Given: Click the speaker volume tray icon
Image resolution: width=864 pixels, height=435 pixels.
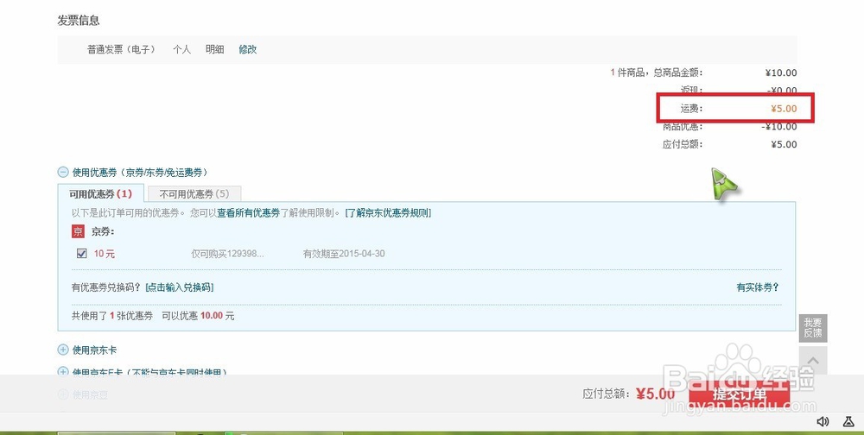Looking at the screenshot, I should click(823, 421).
